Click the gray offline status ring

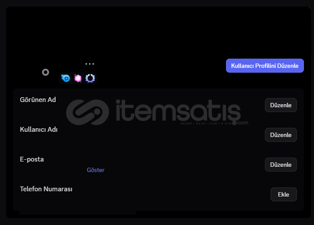(46, 72)
